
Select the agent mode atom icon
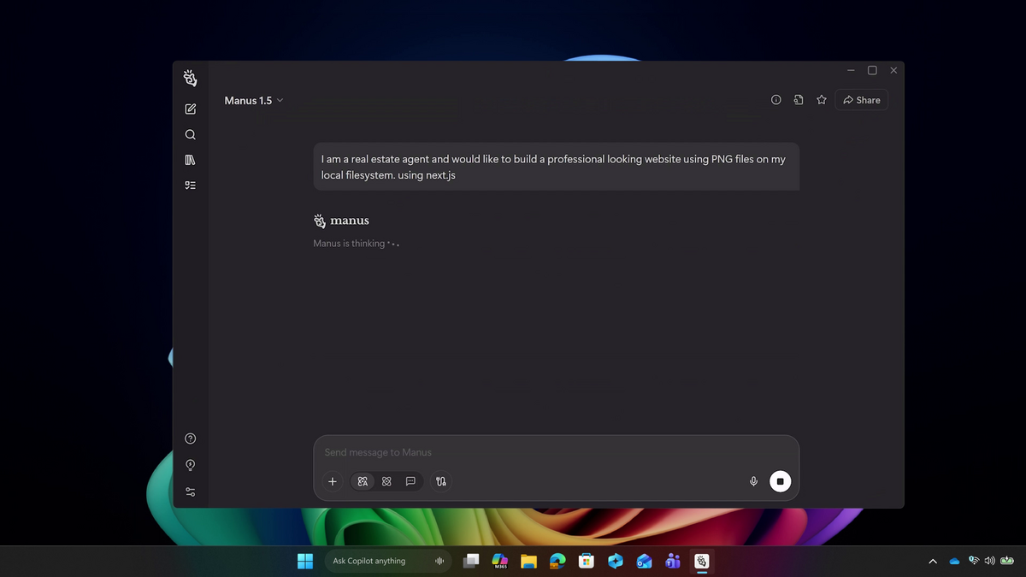[386, 481]
